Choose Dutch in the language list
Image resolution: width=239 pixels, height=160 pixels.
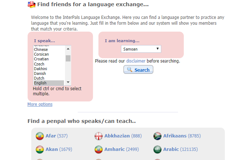39,78
